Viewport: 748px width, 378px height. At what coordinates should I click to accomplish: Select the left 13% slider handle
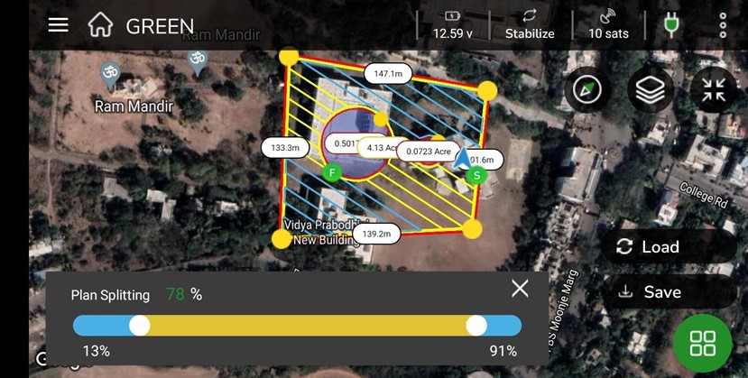[x=140, y=326]
